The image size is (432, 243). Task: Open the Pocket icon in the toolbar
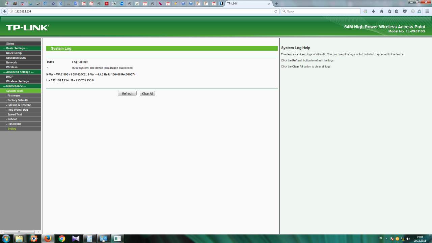[405, 11]
